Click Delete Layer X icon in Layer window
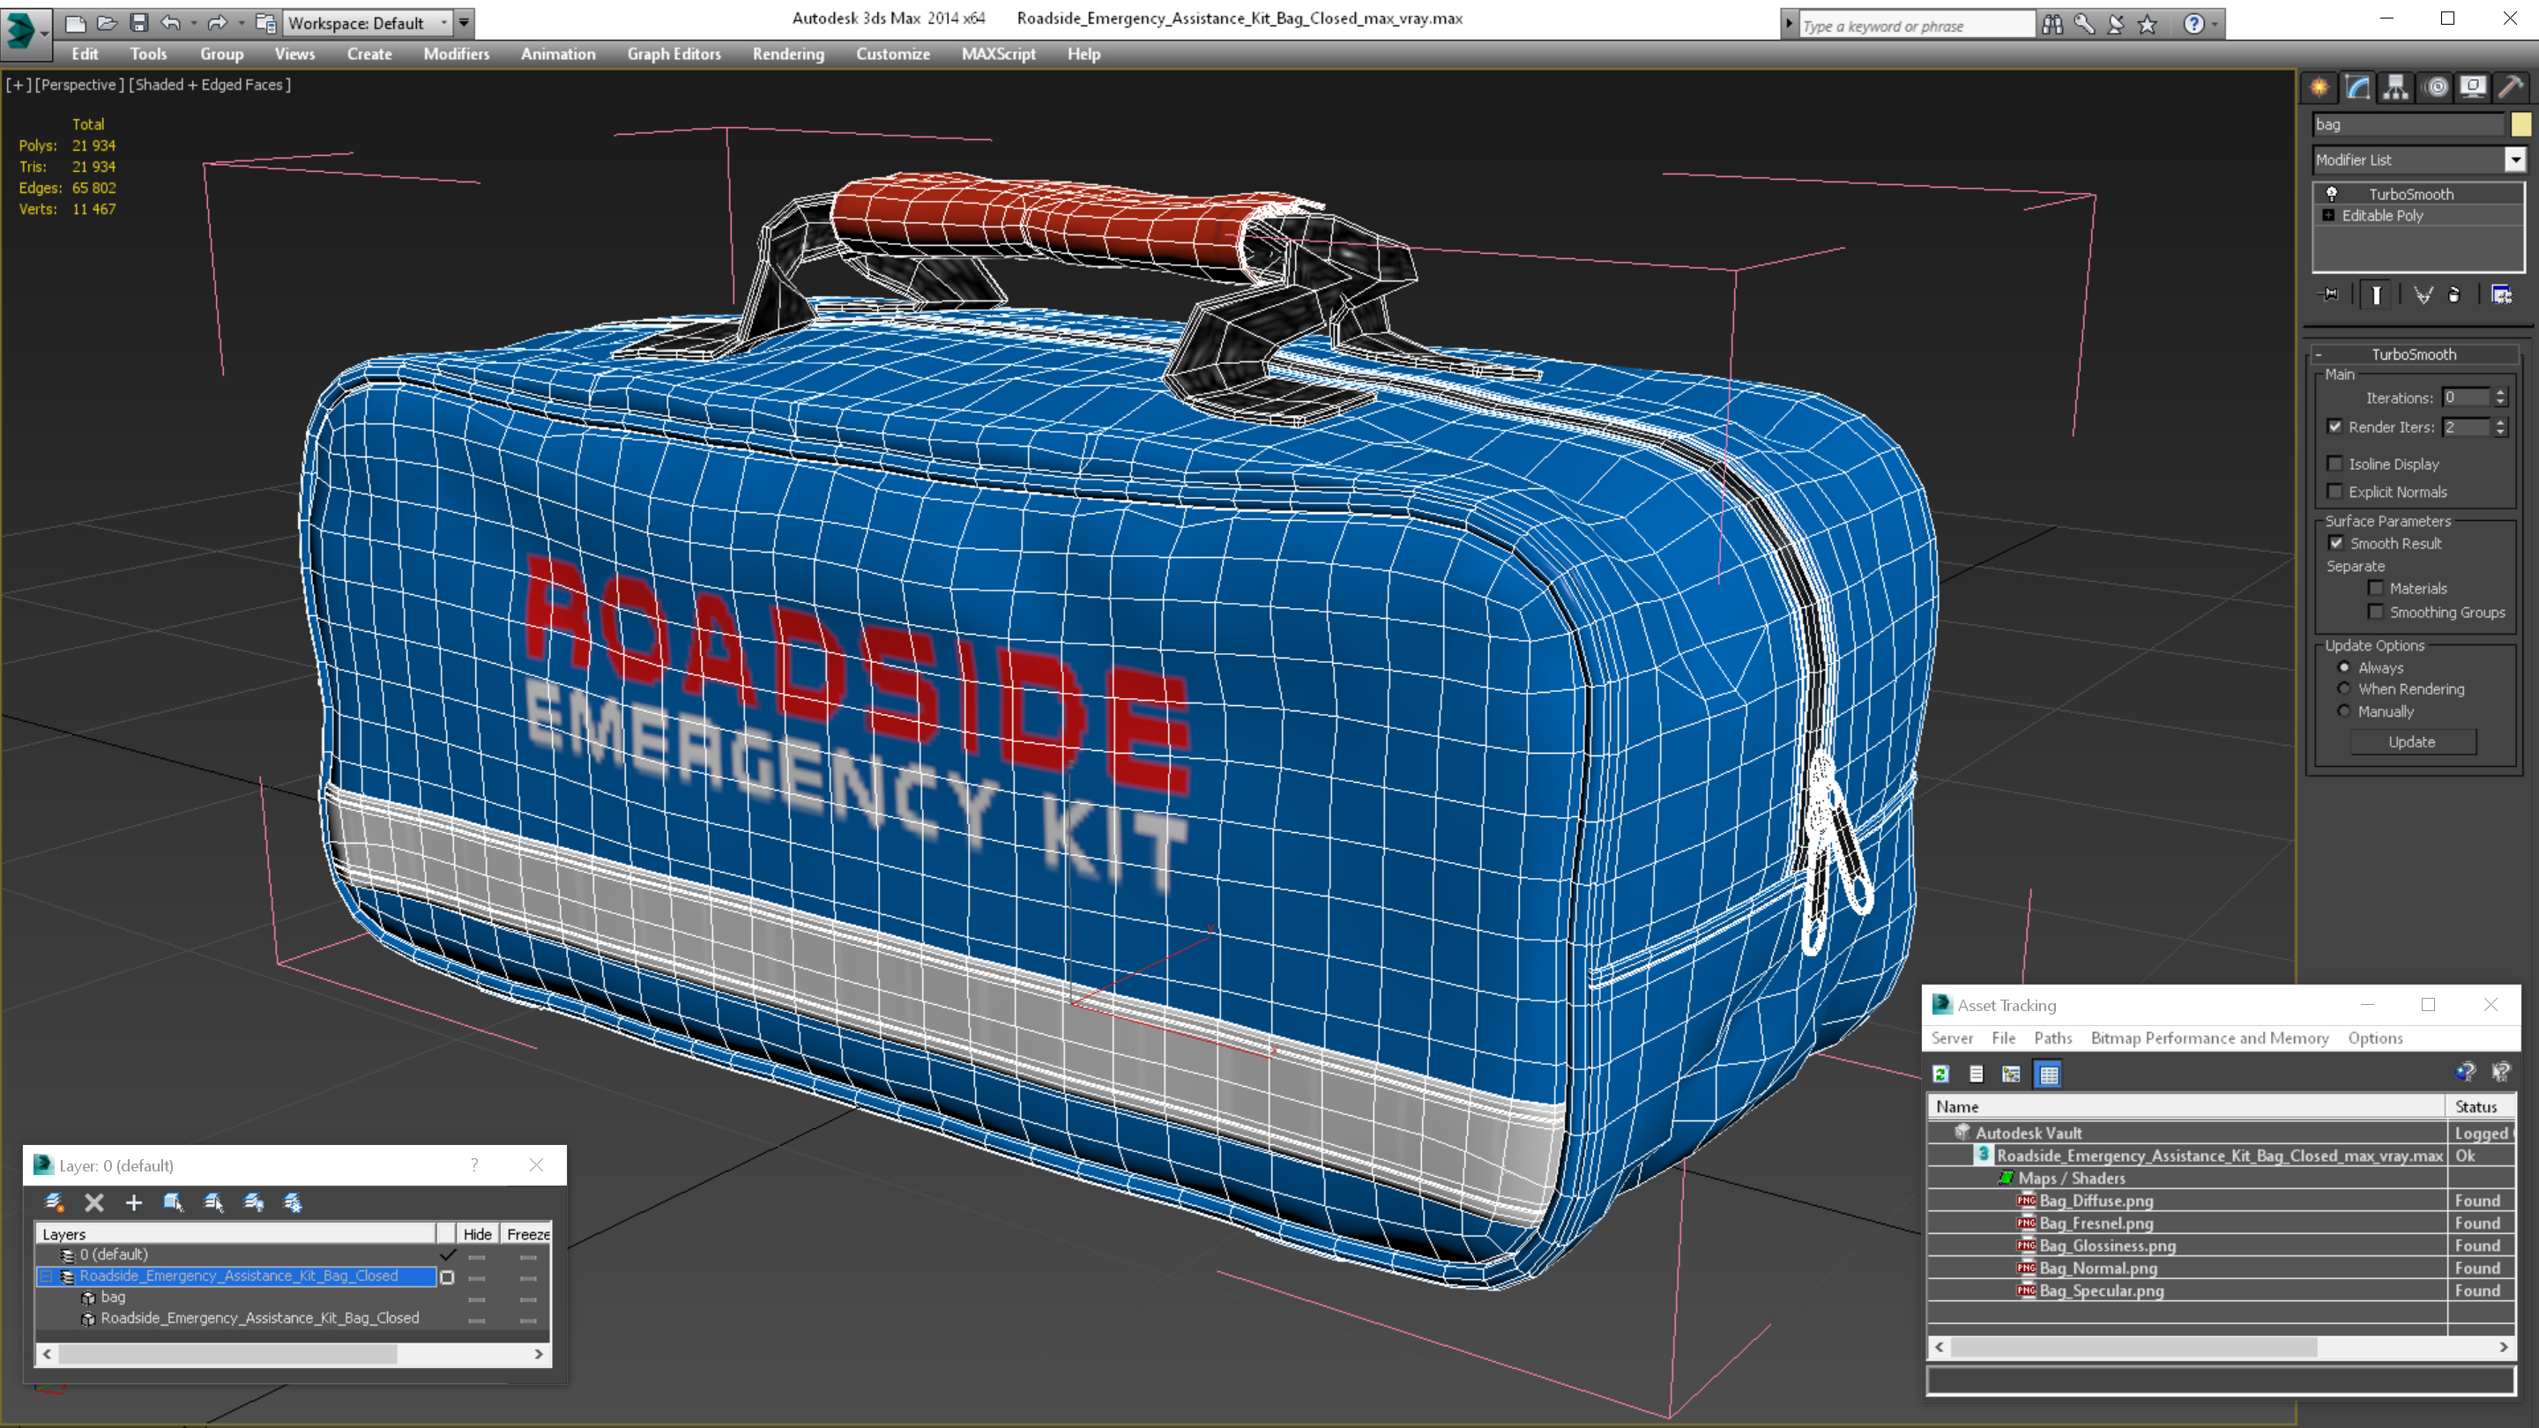This screenshot has height=1428, width=2539. click(x=93, y=1202)
